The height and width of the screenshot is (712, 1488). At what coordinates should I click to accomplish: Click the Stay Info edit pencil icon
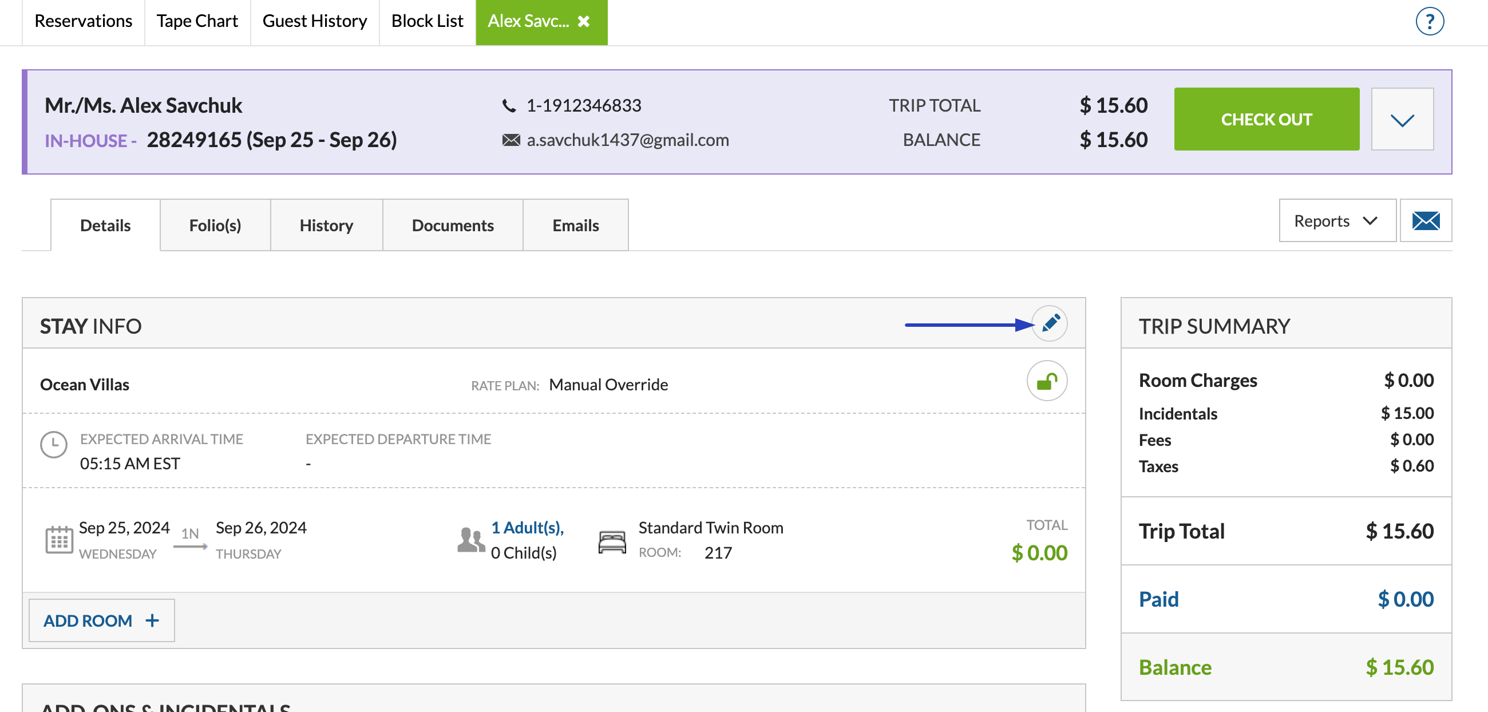(1049, 323)
